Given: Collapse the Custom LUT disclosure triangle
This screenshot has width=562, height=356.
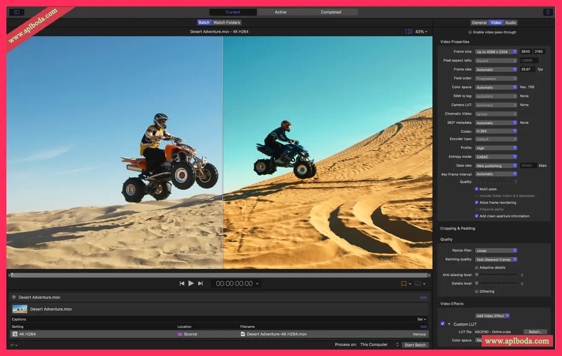Looking at the screenshot, I should [x=449, y=324].
